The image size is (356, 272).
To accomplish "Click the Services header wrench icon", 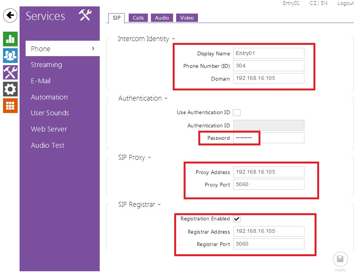I will pos(85,15).
